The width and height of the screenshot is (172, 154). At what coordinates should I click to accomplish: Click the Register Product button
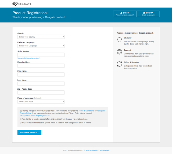pos(29,133)
